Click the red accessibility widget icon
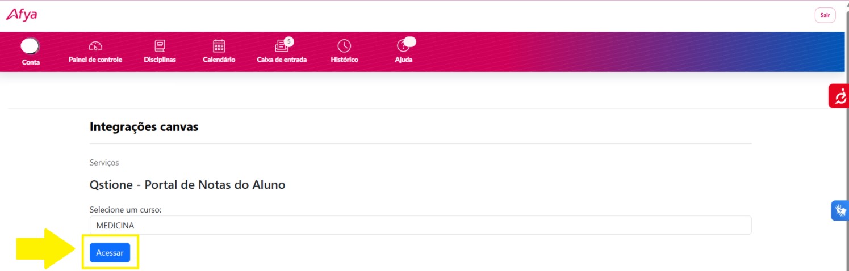 coord(839,96)
